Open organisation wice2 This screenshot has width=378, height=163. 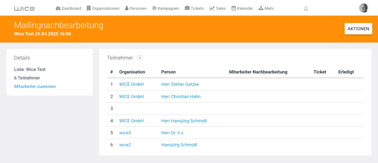tap(125, 145)
